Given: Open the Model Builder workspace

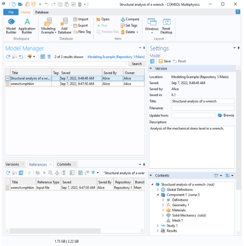Looking at the screenshot, I should click(x=11, y=26).
